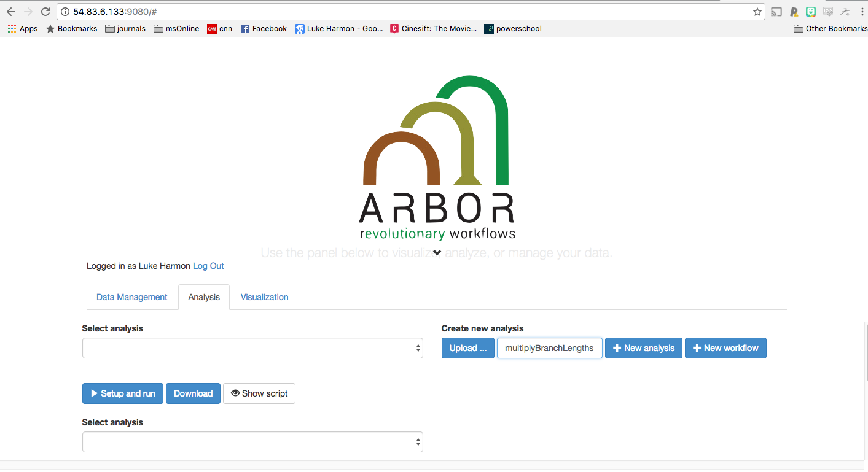
Task: Click the Arbor logo image
Action: tap(437, 158)
